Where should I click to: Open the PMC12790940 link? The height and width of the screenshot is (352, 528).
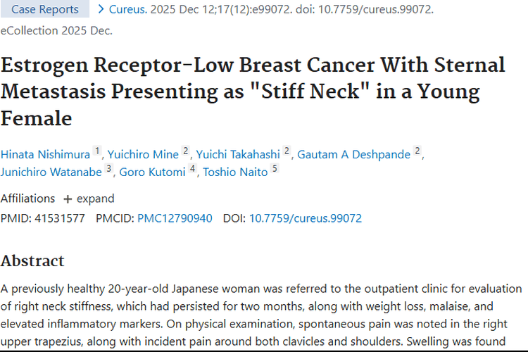(x=175, y=218)
